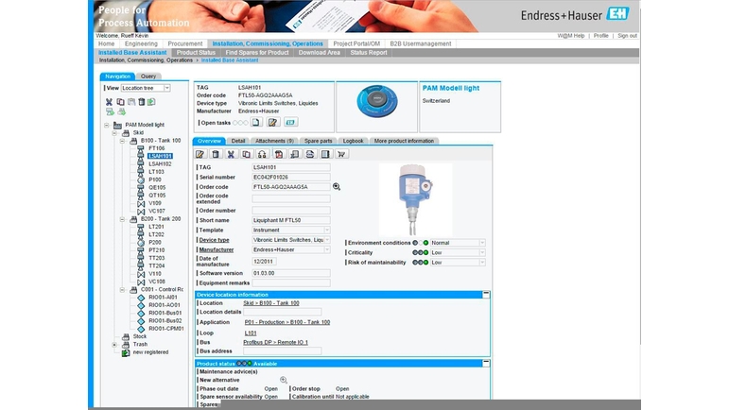Open the Download Area submenu
The height and width of the screenshot is (410, 729).
pyautogui.click(x=319, y=53)
